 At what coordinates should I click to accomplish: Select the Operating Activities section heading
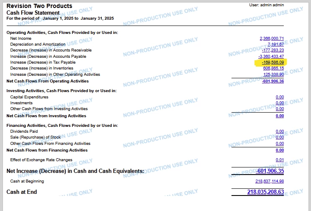tap(62, 32)
